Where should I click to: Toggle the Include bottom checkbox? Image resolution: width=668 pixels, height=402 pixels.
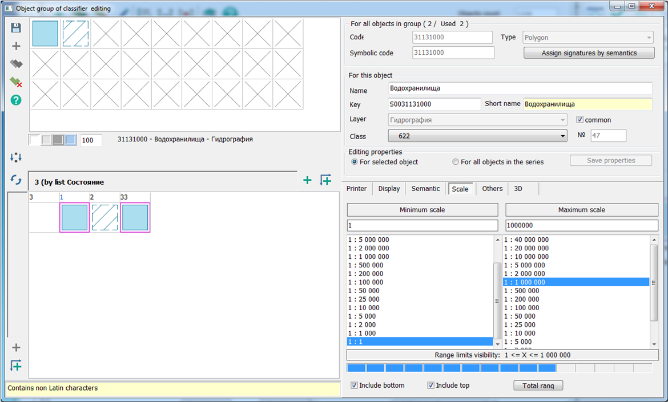[355, 385]
